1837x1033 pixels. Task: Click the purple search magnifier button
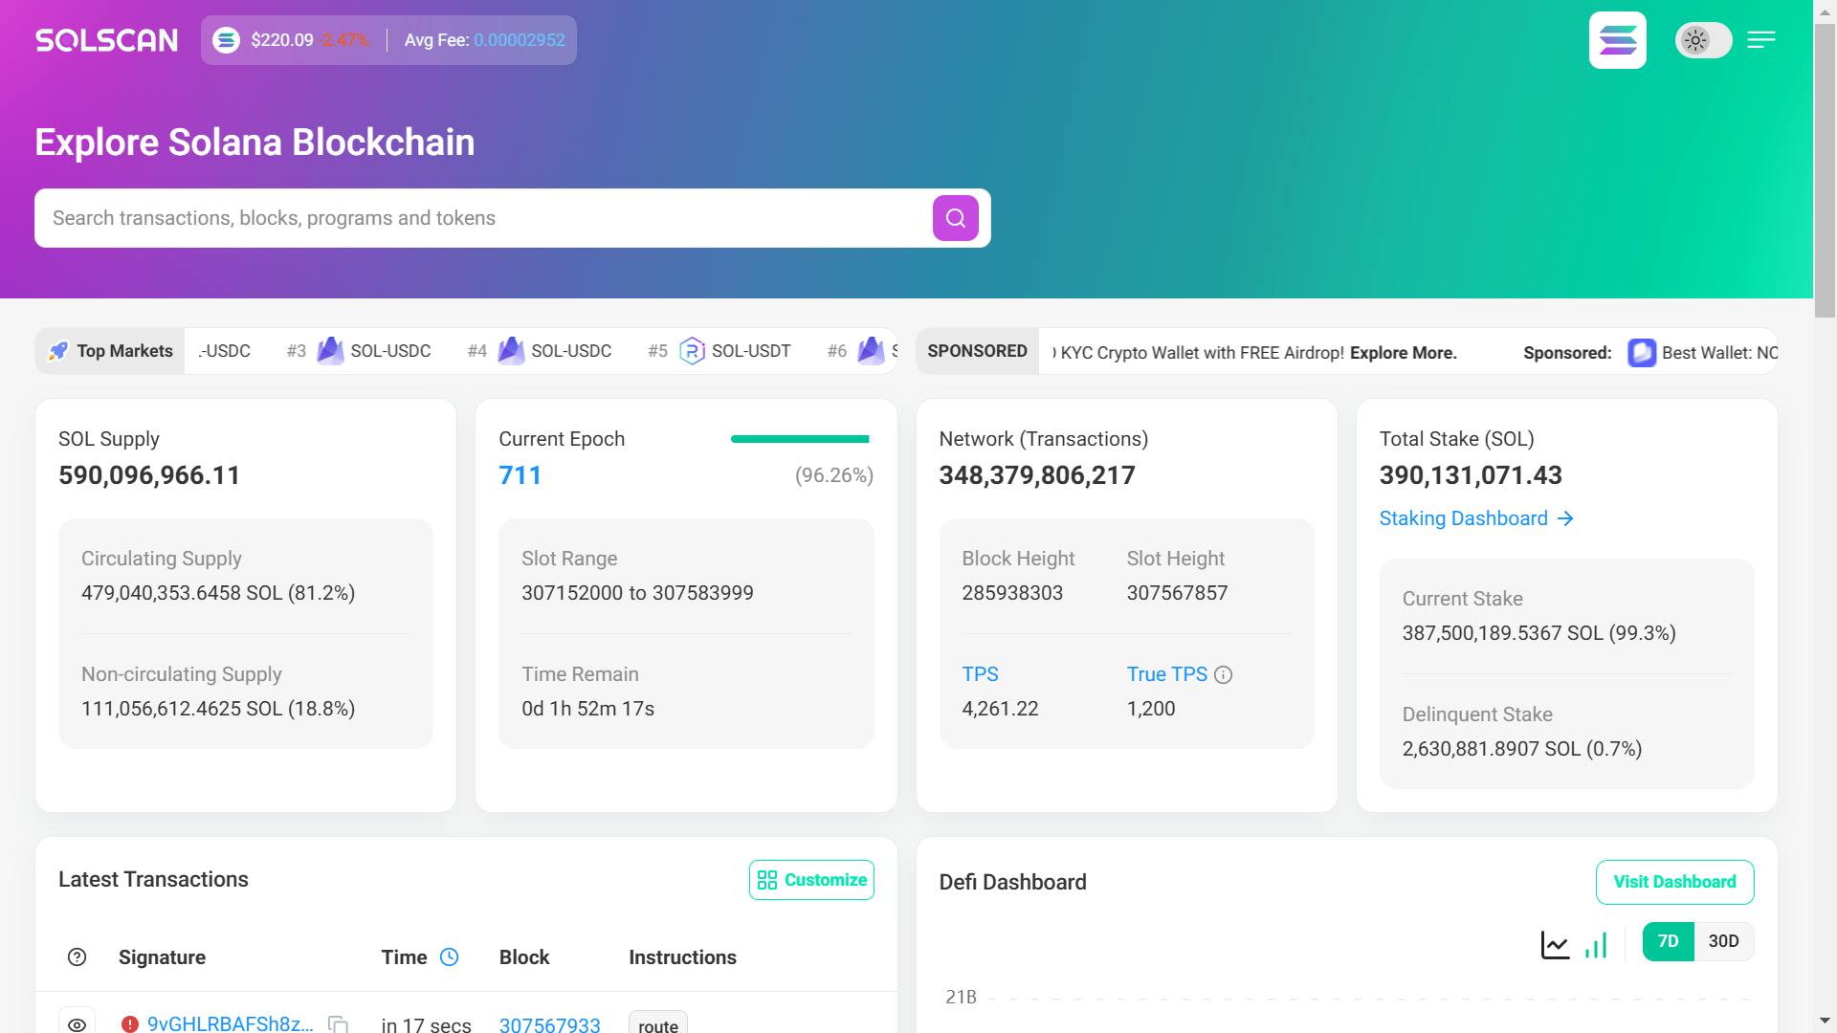pyautogui.click(x=955, y=218)
